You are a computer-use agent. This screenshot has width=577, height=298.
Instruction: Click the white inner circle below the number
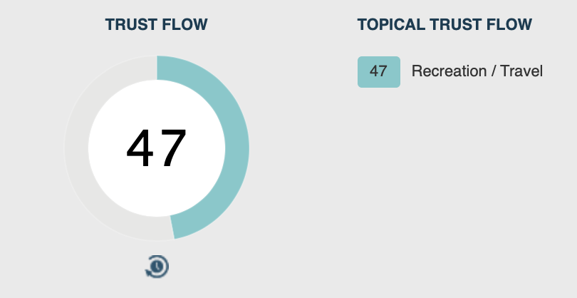(x=157, y=193)
